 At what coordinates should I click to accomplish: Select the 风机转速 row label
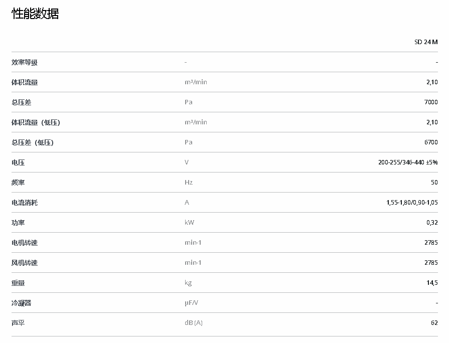coord(25,263)
